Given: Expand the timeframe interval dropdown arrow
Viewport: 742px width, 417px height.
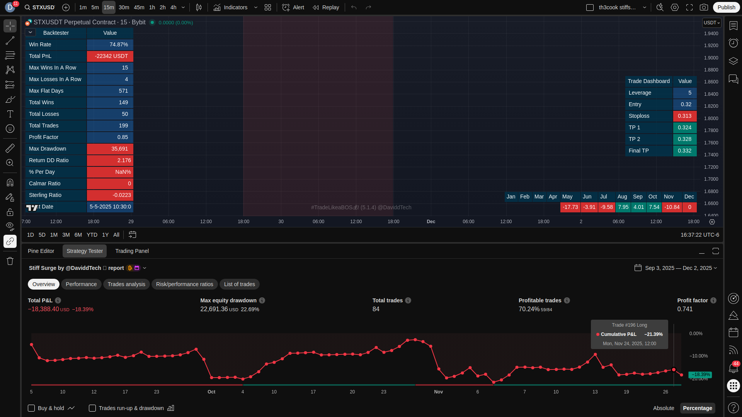Looking at the screenshot, I should click(x=183, y=7).
